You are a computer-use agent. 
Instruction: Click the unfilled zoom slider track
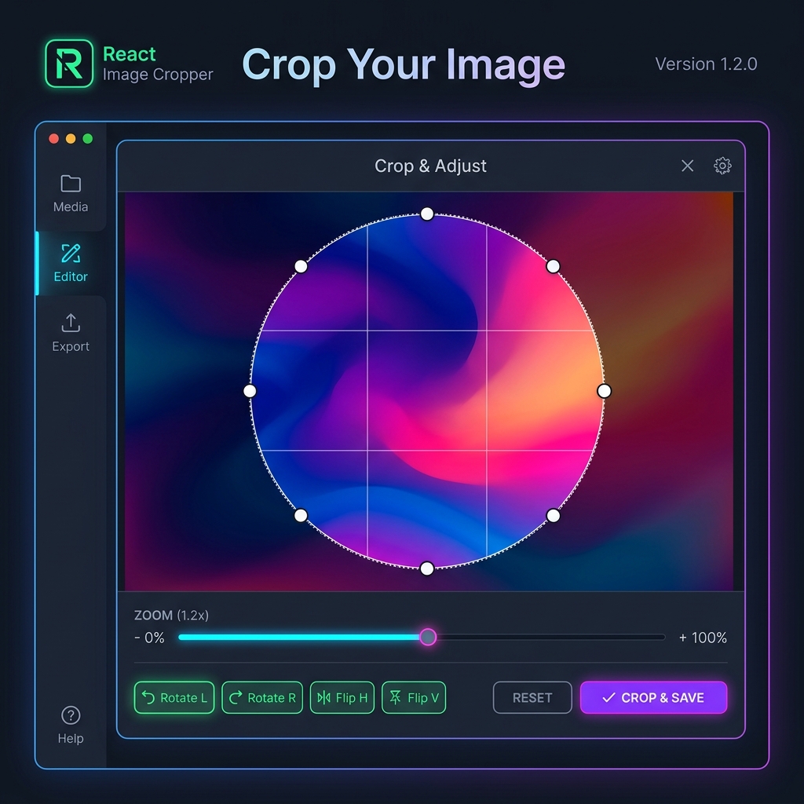[x=550, y=638]
